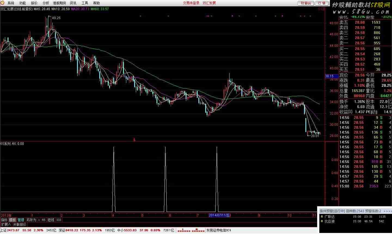Click the 双汇发展 title in the top bar
The height and width of the screenshot is (234, 392).
tap(209, 3)
